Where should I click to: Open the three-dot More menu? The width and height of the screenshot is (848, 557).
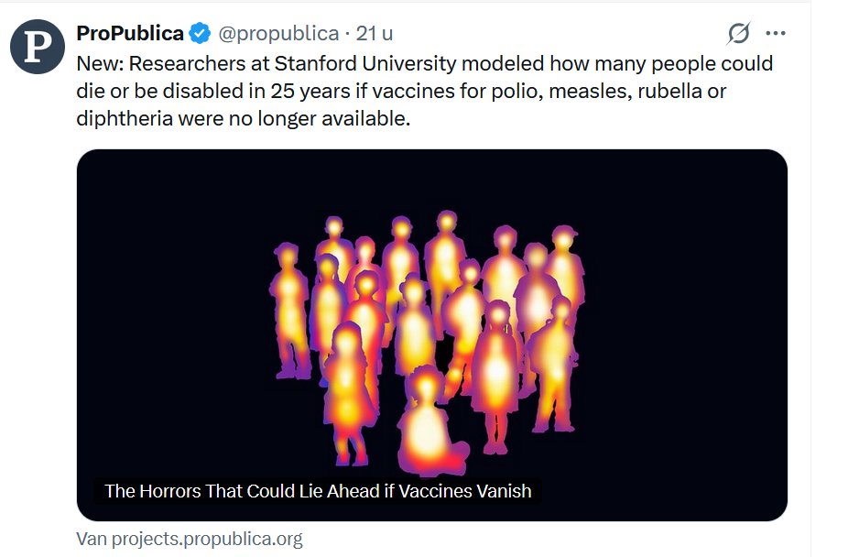[776, 34]
